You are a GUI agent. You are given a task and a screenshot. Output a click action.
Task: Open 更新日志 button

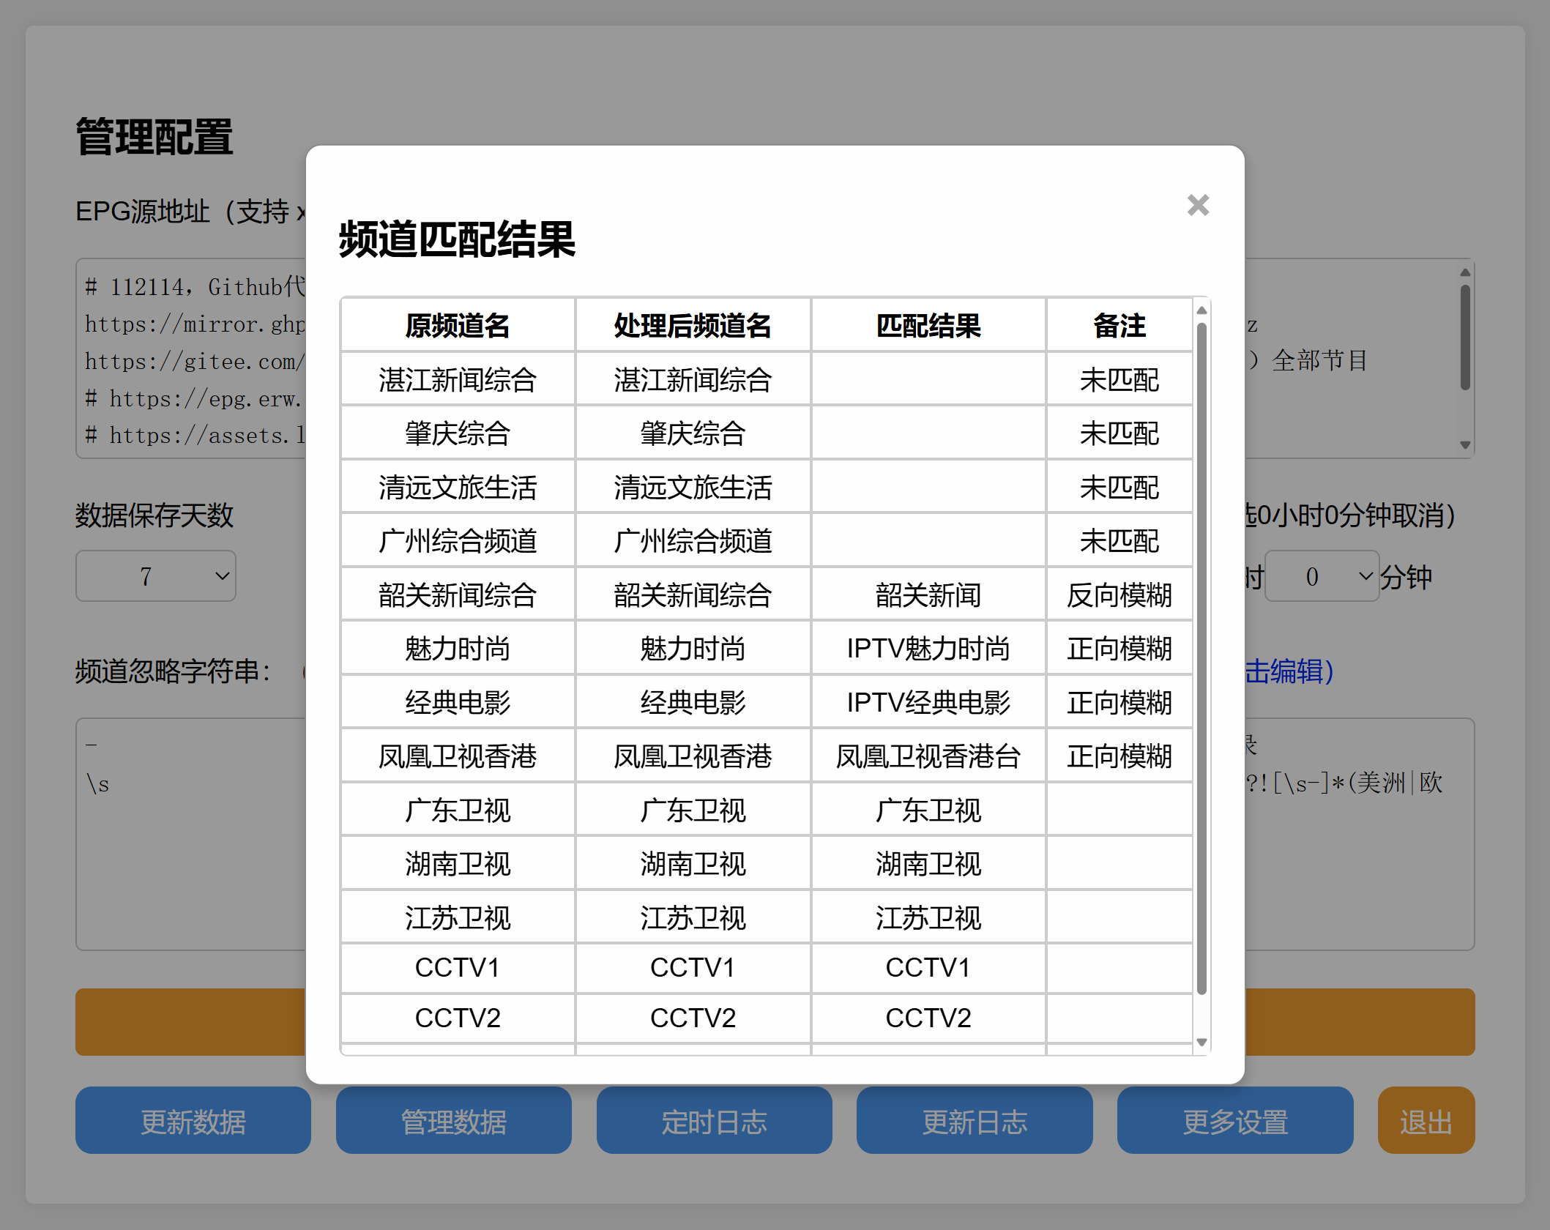coord(975,1120)
